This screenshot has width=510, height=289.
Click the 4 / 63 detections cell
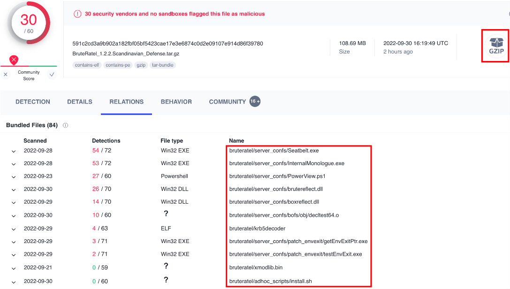pos(100,228)
